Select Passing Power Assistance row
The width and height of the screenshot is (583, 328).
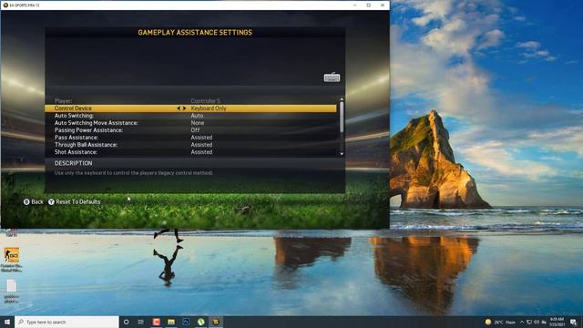tap(190, 130)
